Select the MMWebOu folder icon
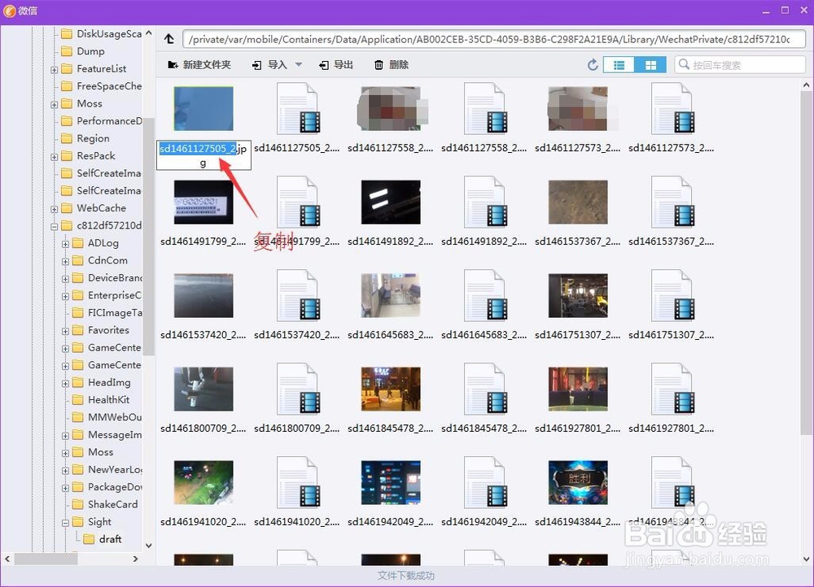 (78, 417)
